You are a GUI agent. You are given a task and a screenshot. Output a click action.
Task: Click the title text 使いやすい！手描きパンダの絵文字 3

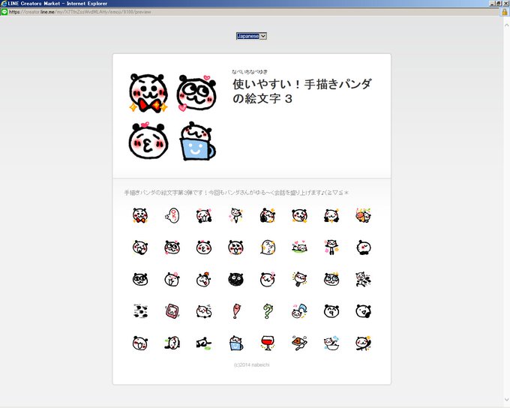tap(301, 91)
